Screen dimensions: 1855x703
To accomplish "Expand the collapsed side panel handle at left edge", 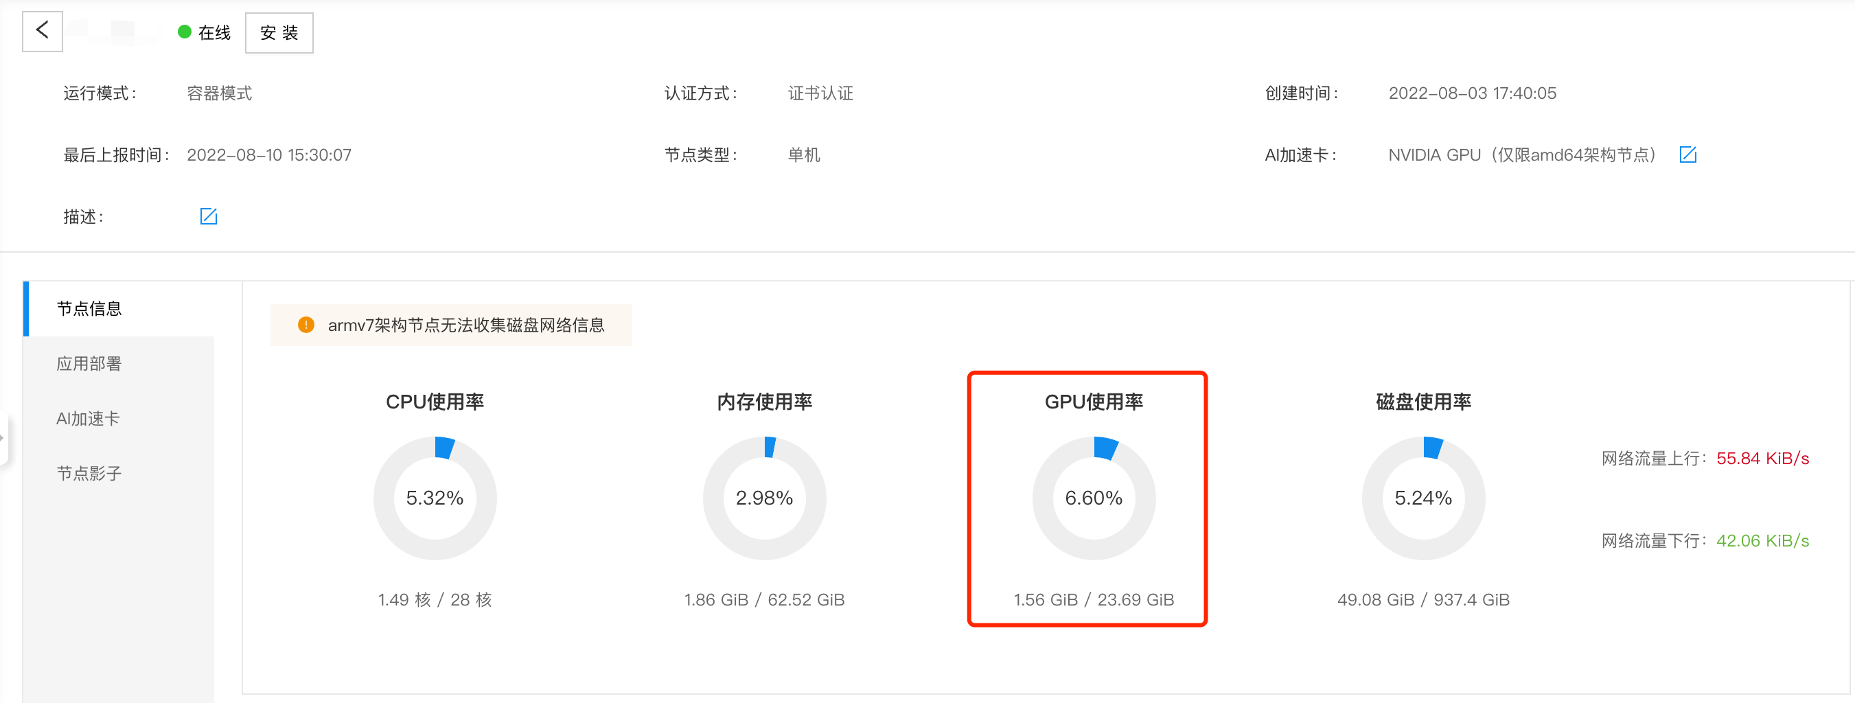I will click(3, 437).
